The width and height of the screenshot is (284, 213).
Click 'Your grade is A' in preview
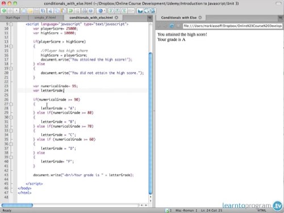pos(172,40)
